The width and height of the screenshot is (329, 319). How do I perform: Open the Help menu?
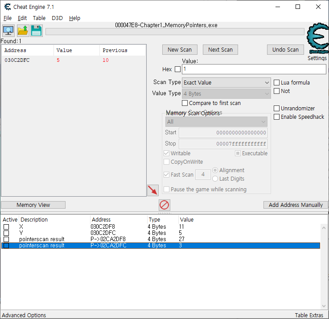coord(74,18)
